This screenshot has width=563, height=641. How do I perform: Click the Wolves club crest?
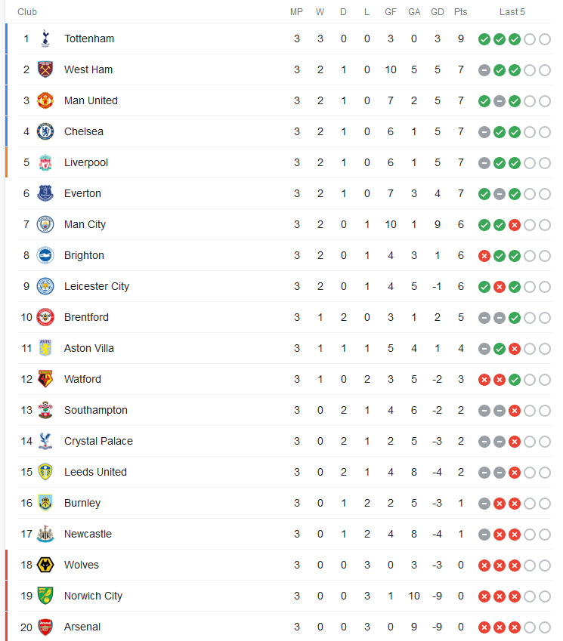point(45,565)
